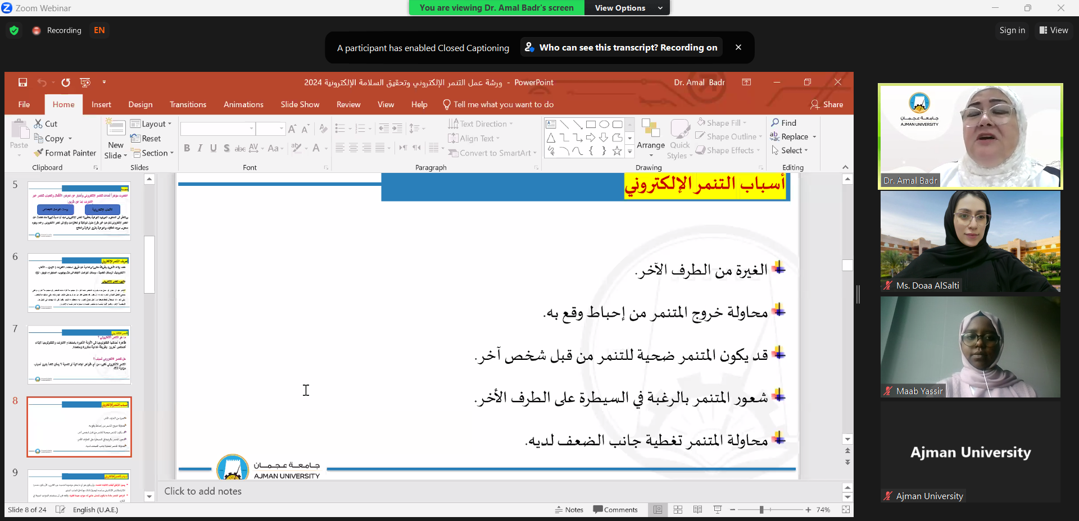Toggle the Notes pane
Image resolution: width=1079 pixels, height=521 pixels.
[x=569, y=510]
